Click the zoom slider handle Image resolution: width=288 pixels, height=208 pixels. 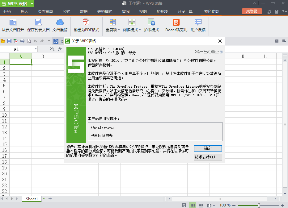tap(259, 206)
